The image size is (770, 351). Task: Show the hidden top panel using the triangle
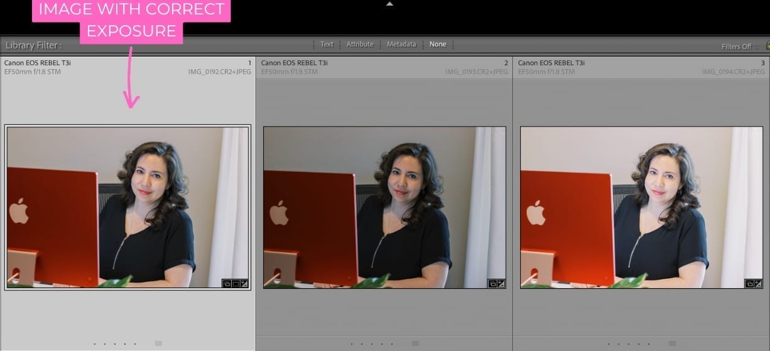389,4
